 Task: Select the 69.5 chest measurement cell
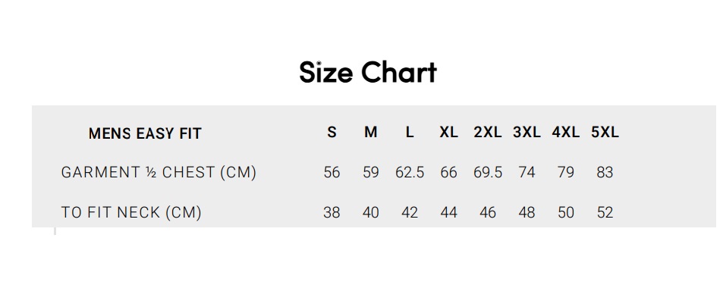point(488,173)
